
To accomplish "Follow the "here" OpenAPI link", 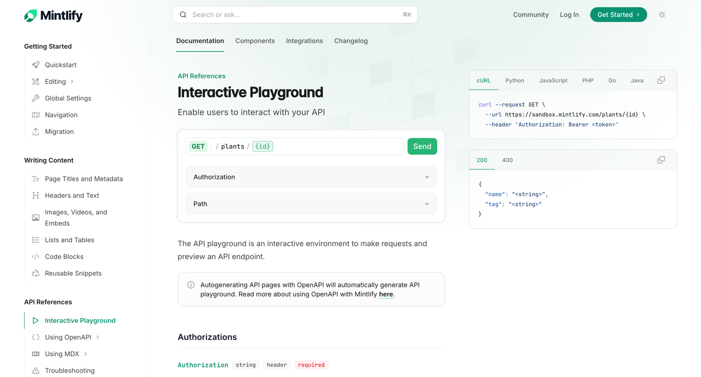I will tap(386, 294).
